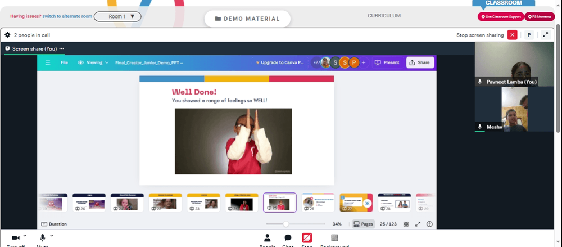Image resolution: width=562 pixels, height=247 pixels.
Task: Click the 34% zoom percentage
Action: [x=337, y=224]
